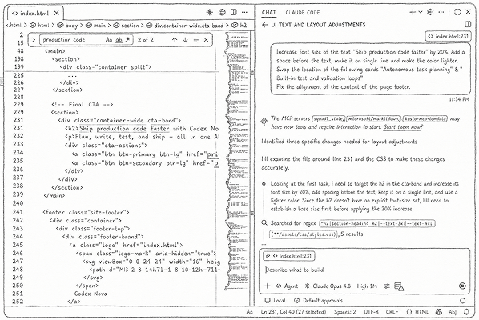Screen dimensions: 479x320
Task: Click the Abj indicator in status bar
Action: coord(453,312)
